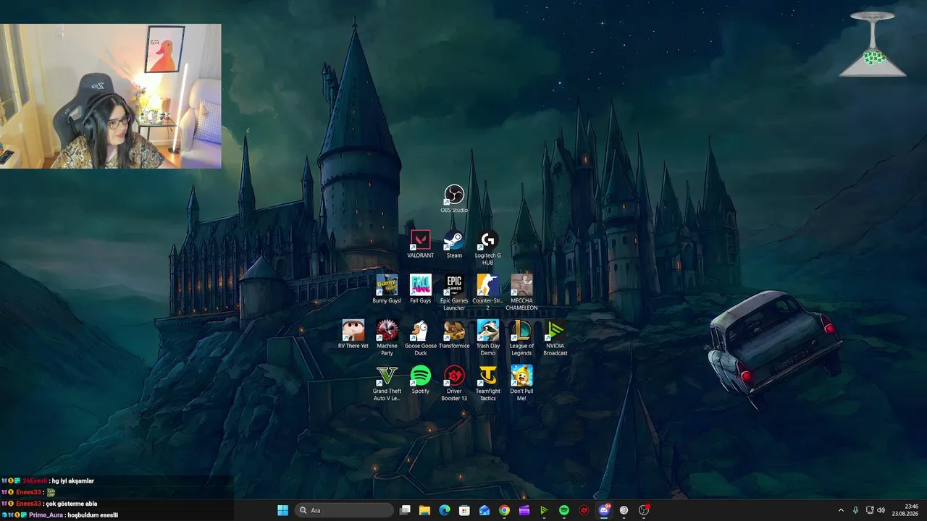Open Logitech G HUB desktop icon
927x521 pixels.
pos(488,247)
